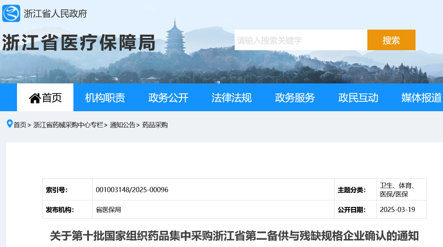This screenshot has width=443, height=247.
Task: Open the 媒体报道 menu item
Action: [421, 97]
